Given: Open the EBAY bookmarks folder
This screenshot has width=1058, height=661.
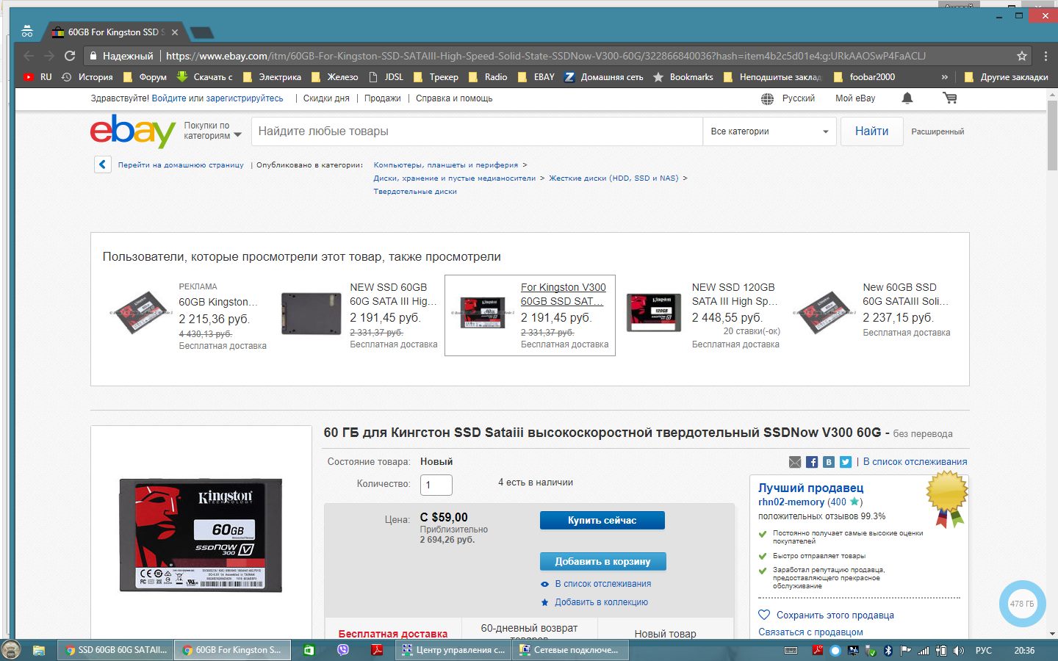Looking at the screenshot, I should (536, 77).
